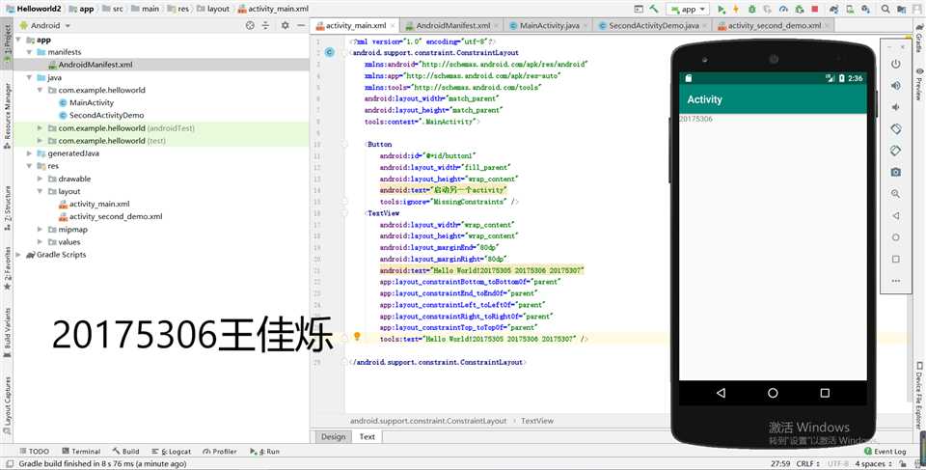Open the Event Log
This screenshot has width=926, height=470.
pos(885,451)
